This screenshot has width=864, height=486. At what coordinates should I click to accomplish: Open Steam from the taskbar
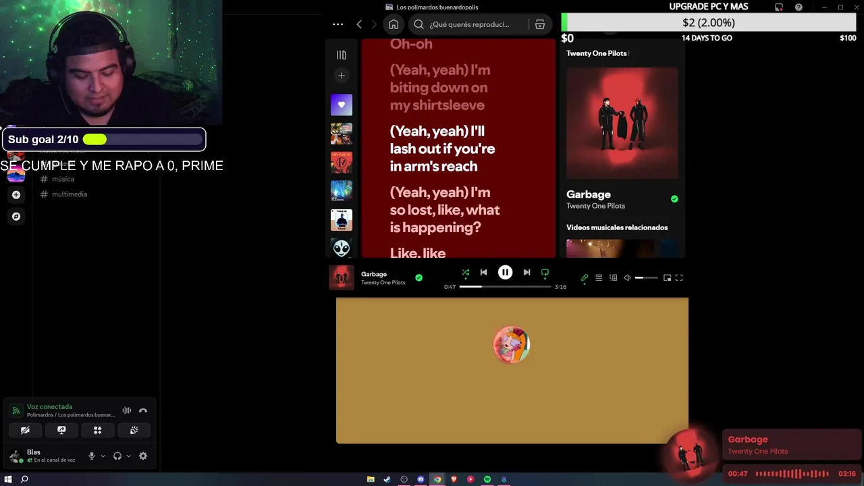pyautogui.click(x=387, y=479)
